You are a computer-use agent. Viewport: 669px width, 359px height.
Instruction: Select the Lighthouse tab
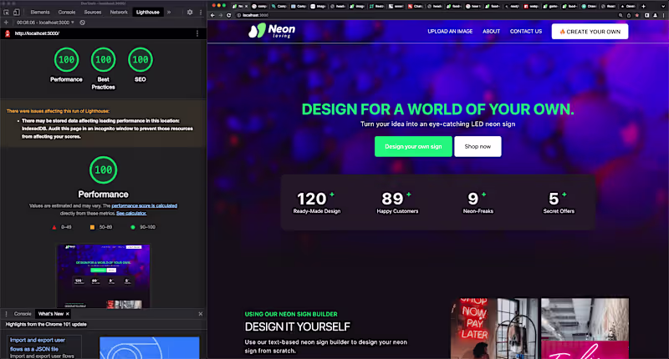148,13
